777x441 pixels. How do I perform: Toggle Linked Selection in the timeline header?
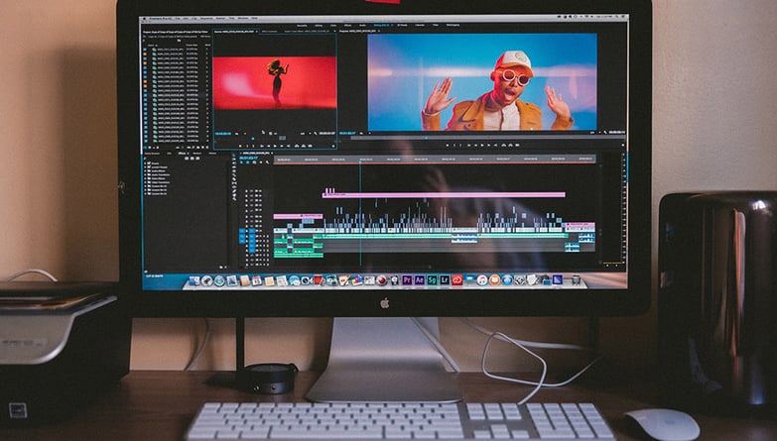pyautogui.click(x=254, y=163)
